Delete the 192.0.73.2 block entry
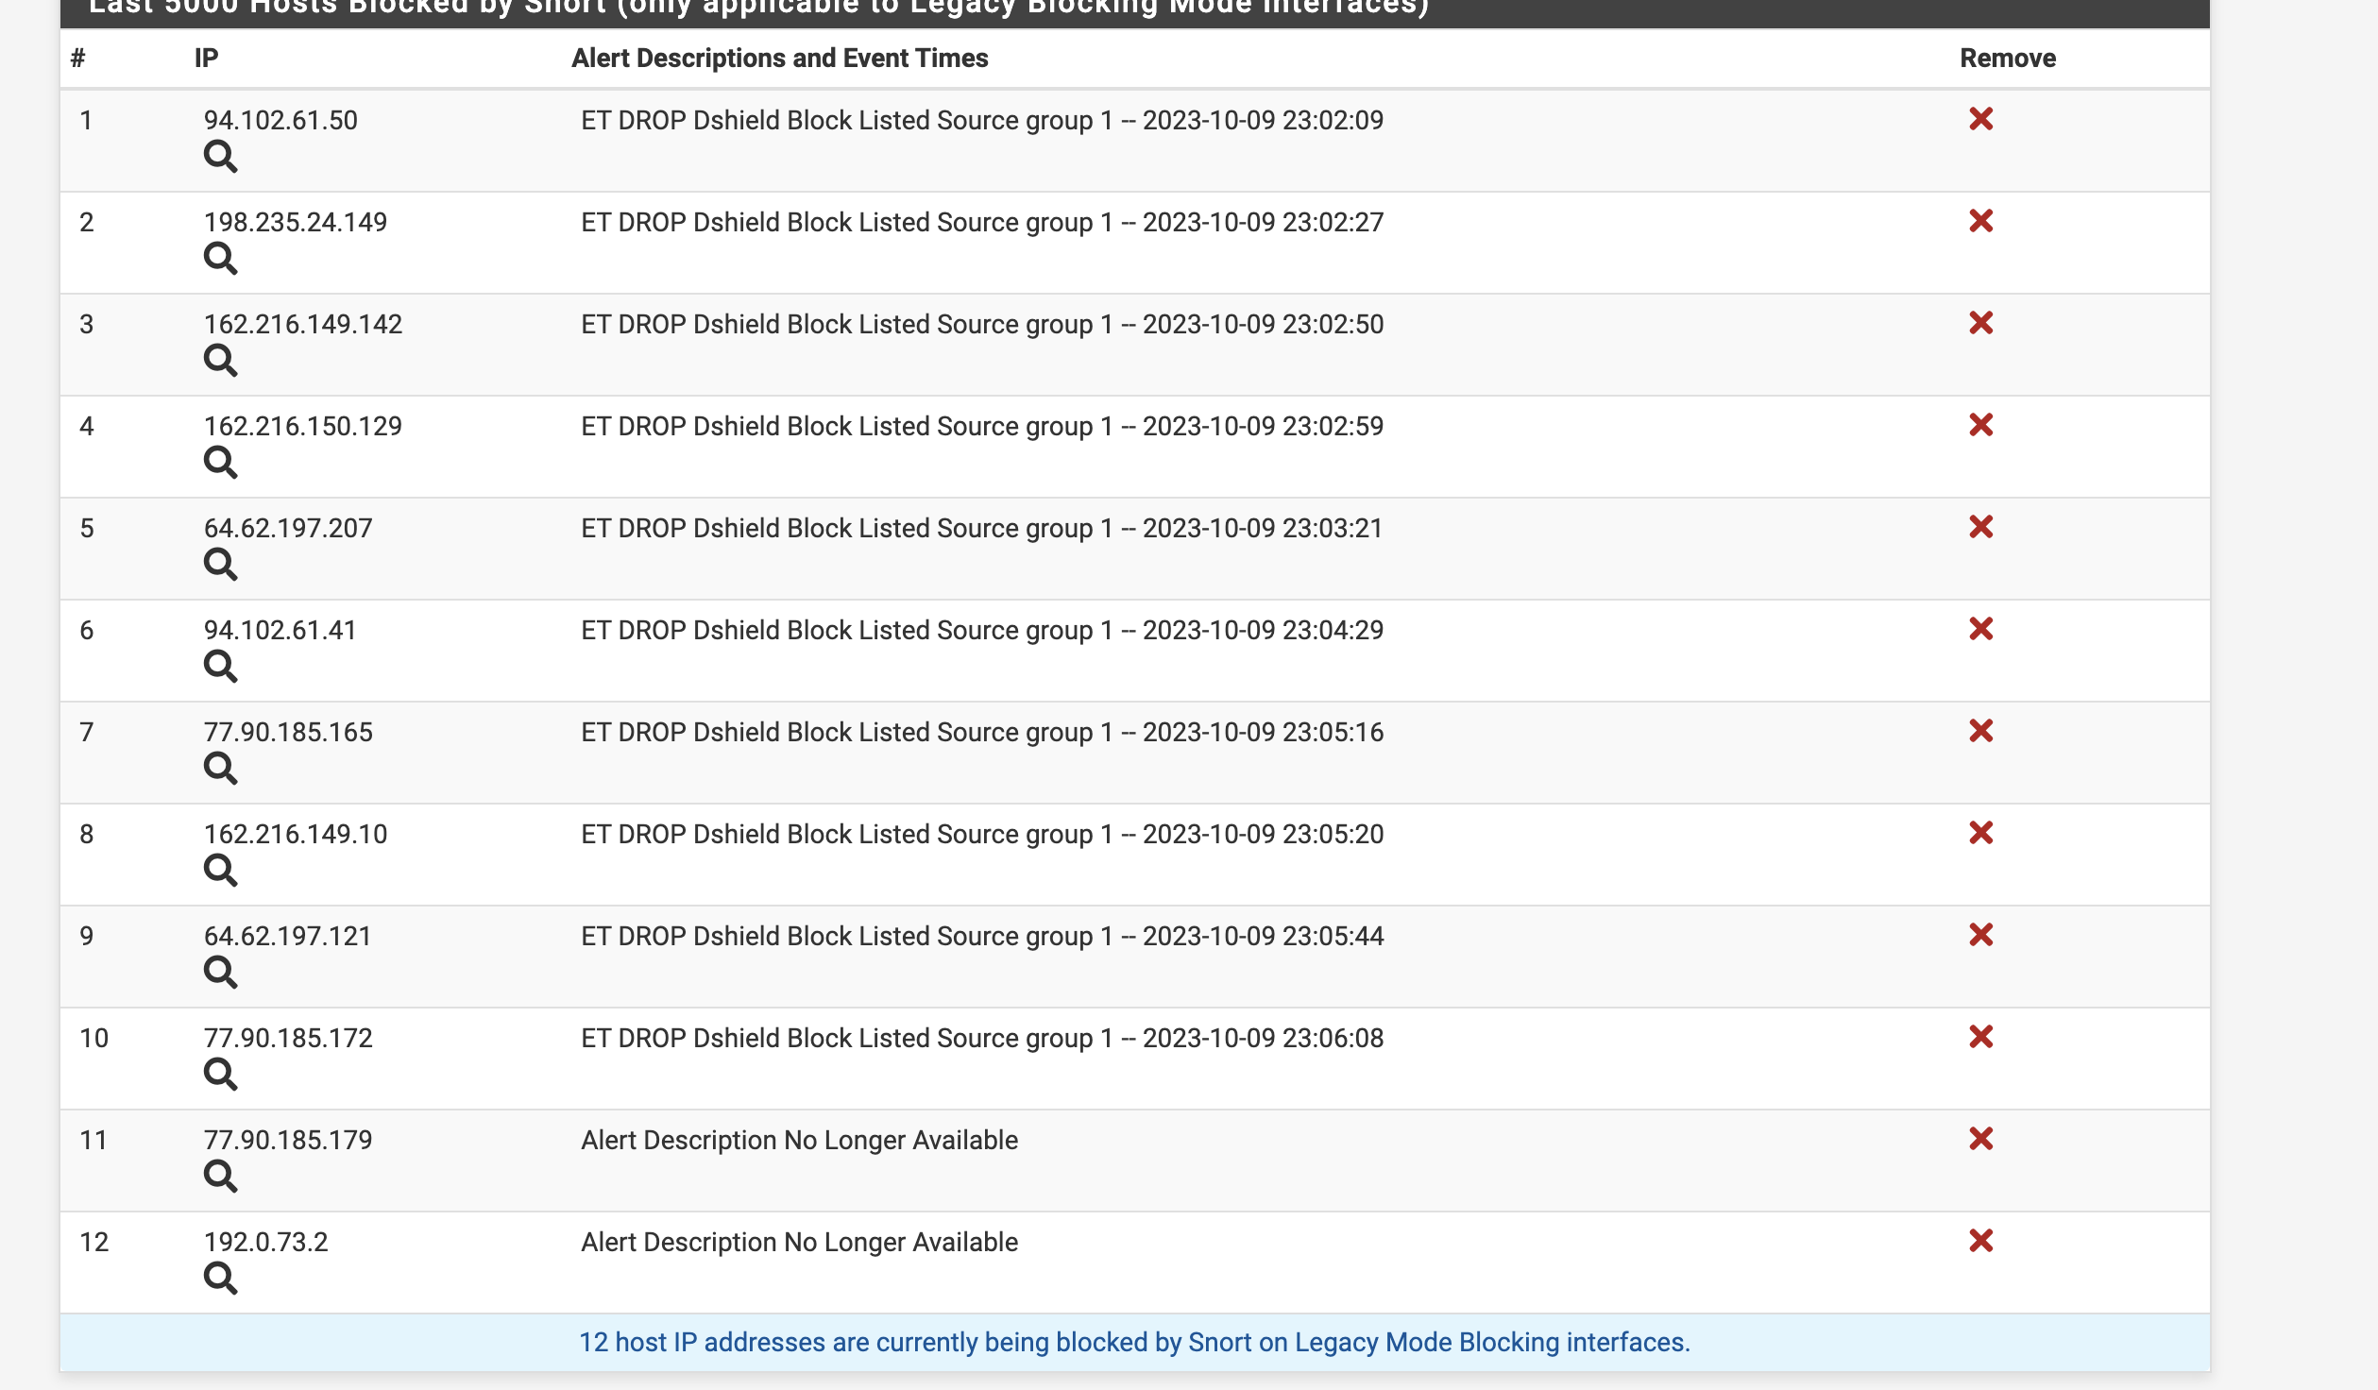The image size is (2378, 1390). pos(1980,1241)
